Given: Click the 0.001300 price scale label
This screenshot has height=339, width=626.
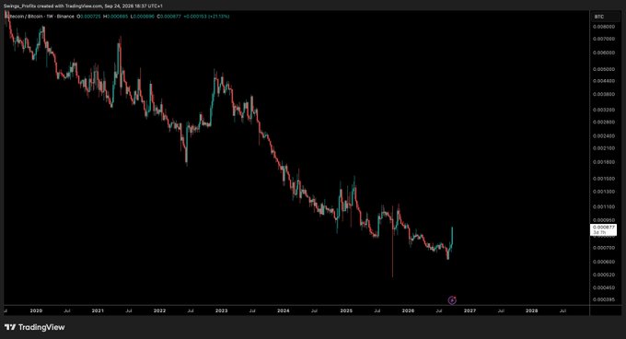Looking at the screenshot, I should coord(603,192).
